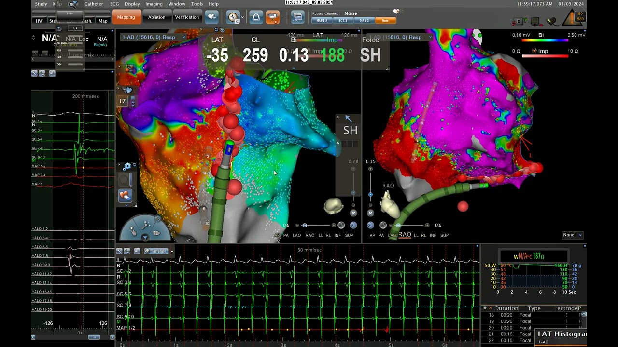This screenshot has width=618, height=347.
Task: Open the Imaging menu
Action: click(x=154, y=4)
